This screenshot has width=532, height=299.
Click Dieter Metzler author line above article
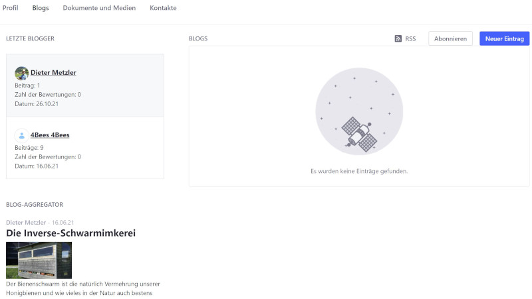pos(26,223)
